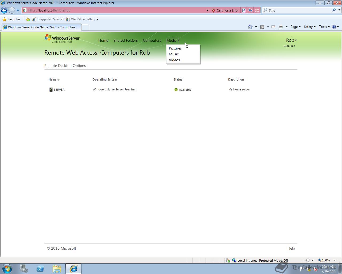This screenshot has width=342, height=274.
Task: Click the Windows Server Vail logo
Action: pos(62,39)
